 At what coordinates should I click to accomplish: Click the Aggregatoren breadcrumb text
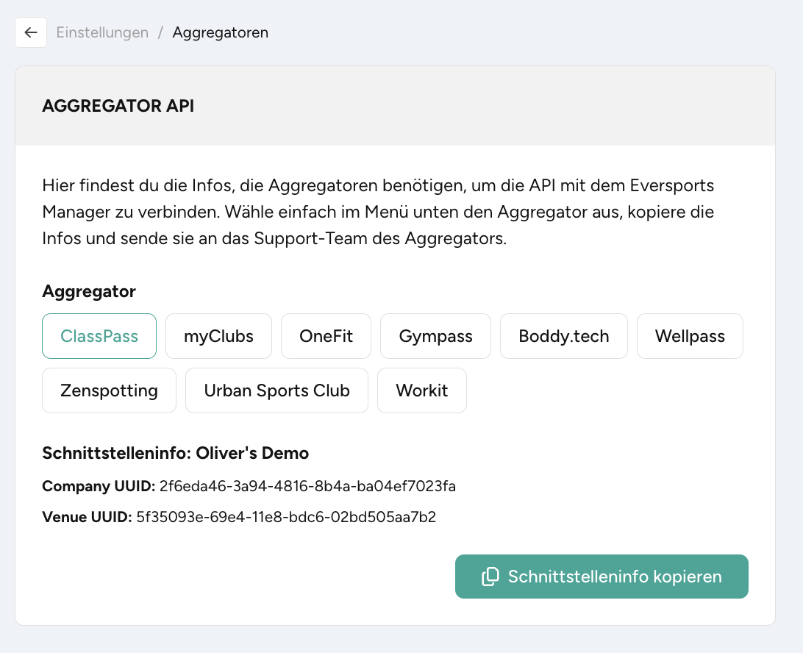pyautogui.click(x=220, y=32)
